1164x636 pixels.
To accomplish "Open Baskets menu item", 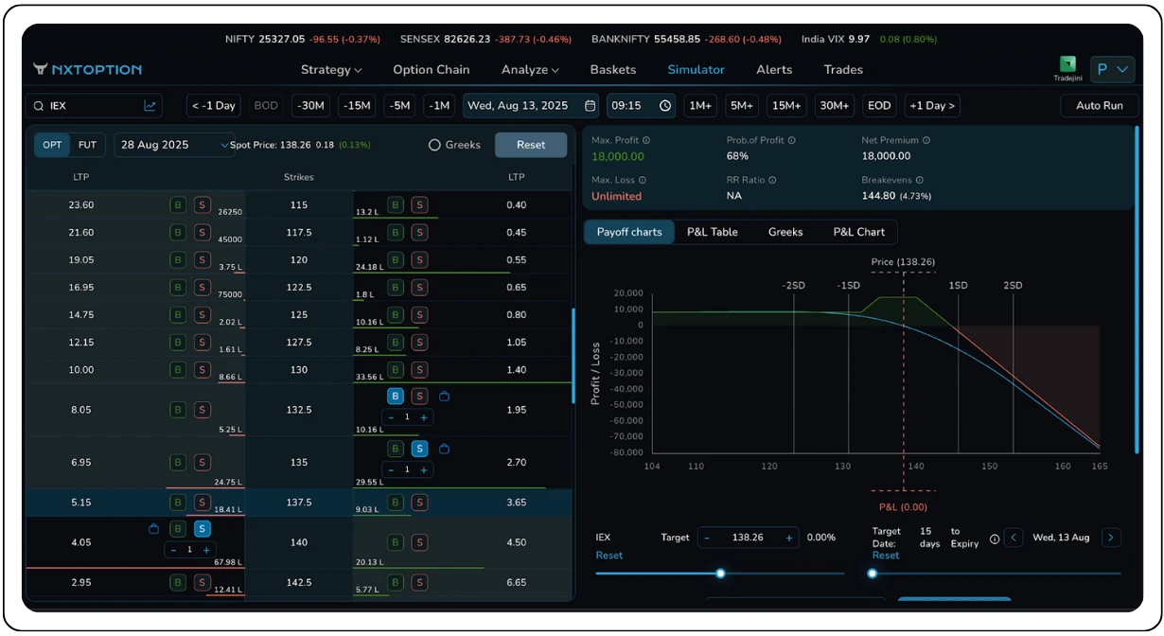I will [x=613, y=70].
